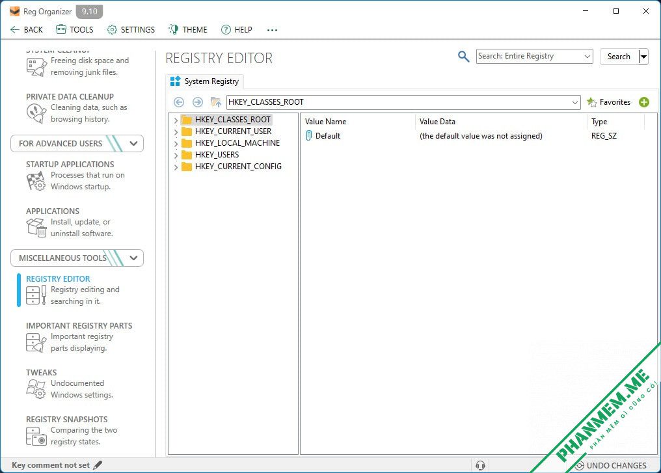Click the Reg Organizer logo icon
This screenshot has width=661, height=473.
pos(15,11)
